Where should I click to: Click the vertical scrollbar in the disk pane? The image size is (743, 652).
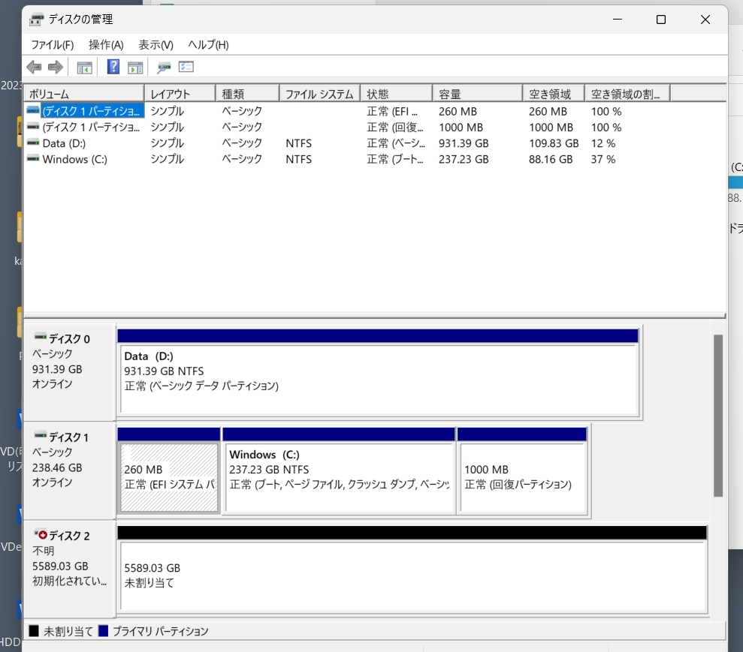[x=717, y=416]
